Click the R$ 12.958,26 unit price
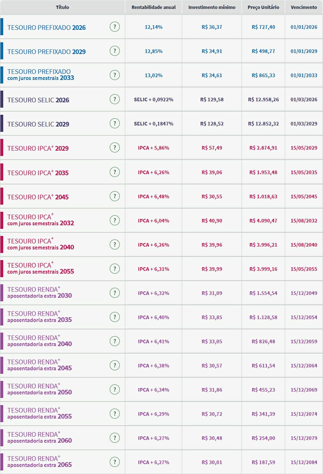 click(x=263, y=99)
